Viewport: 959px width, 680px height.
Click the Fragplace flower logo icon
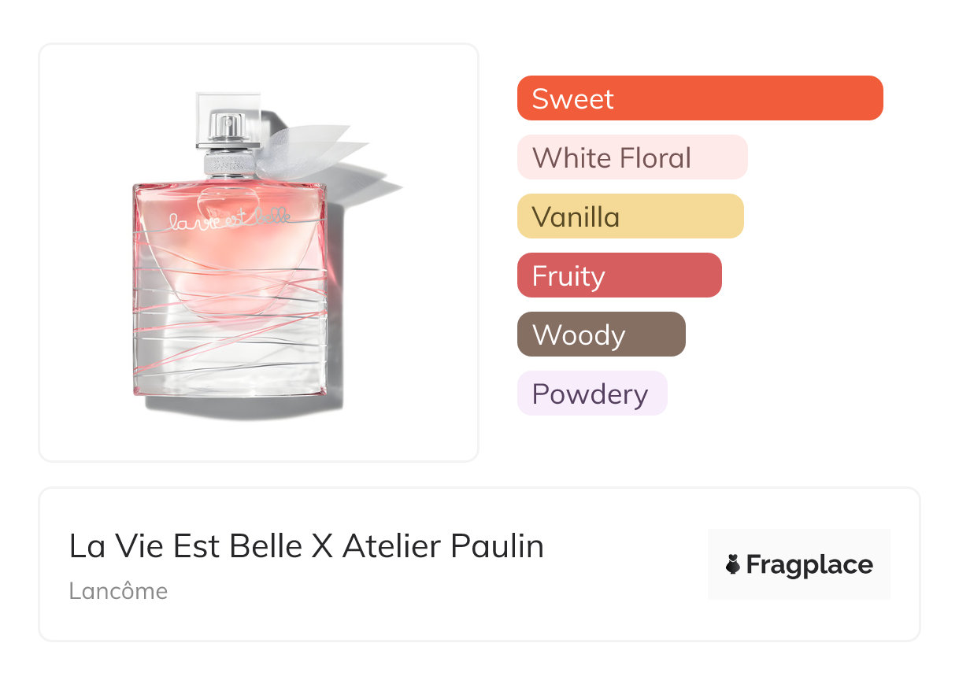[733, 564]
